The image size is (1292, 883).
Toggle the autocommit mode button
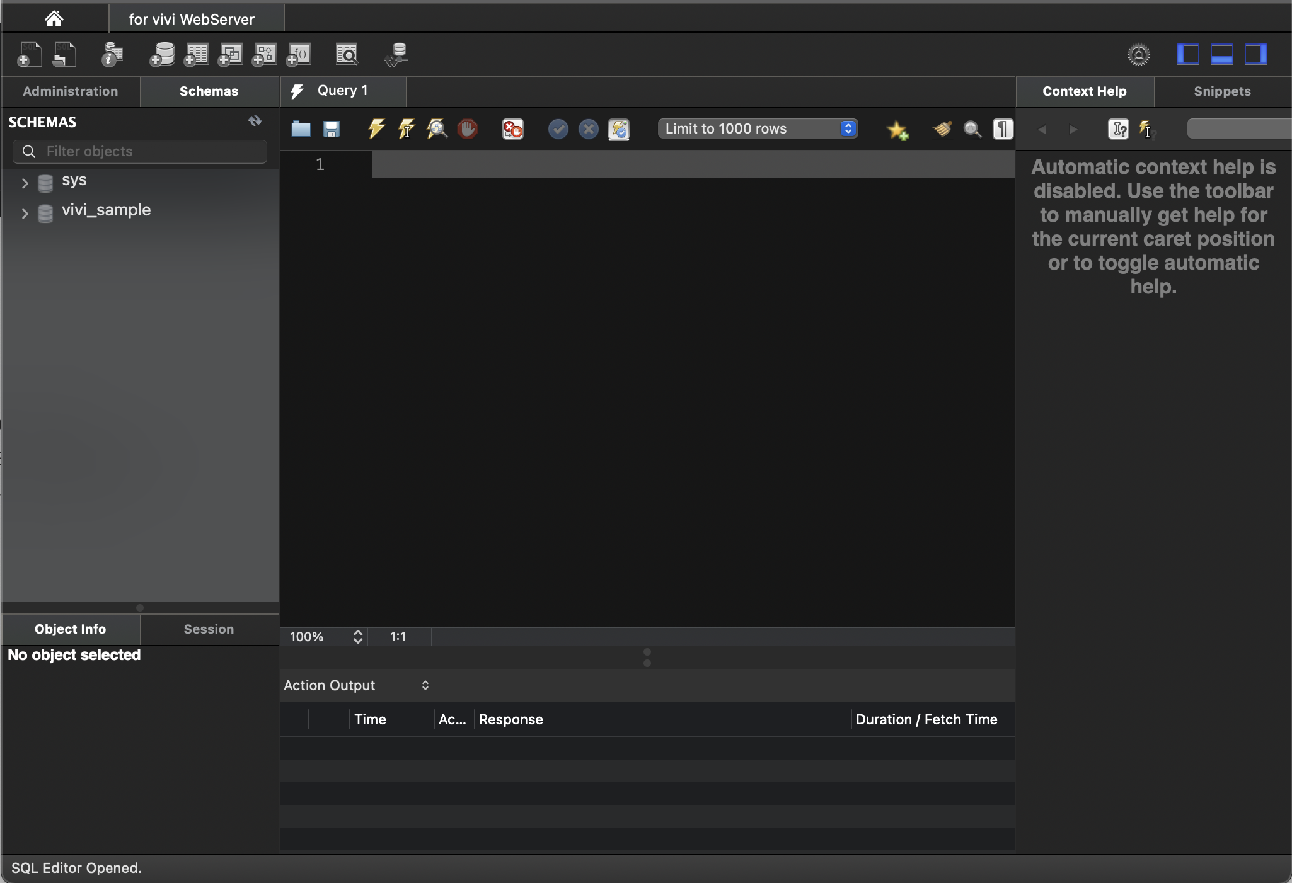[x=618, y=129]
